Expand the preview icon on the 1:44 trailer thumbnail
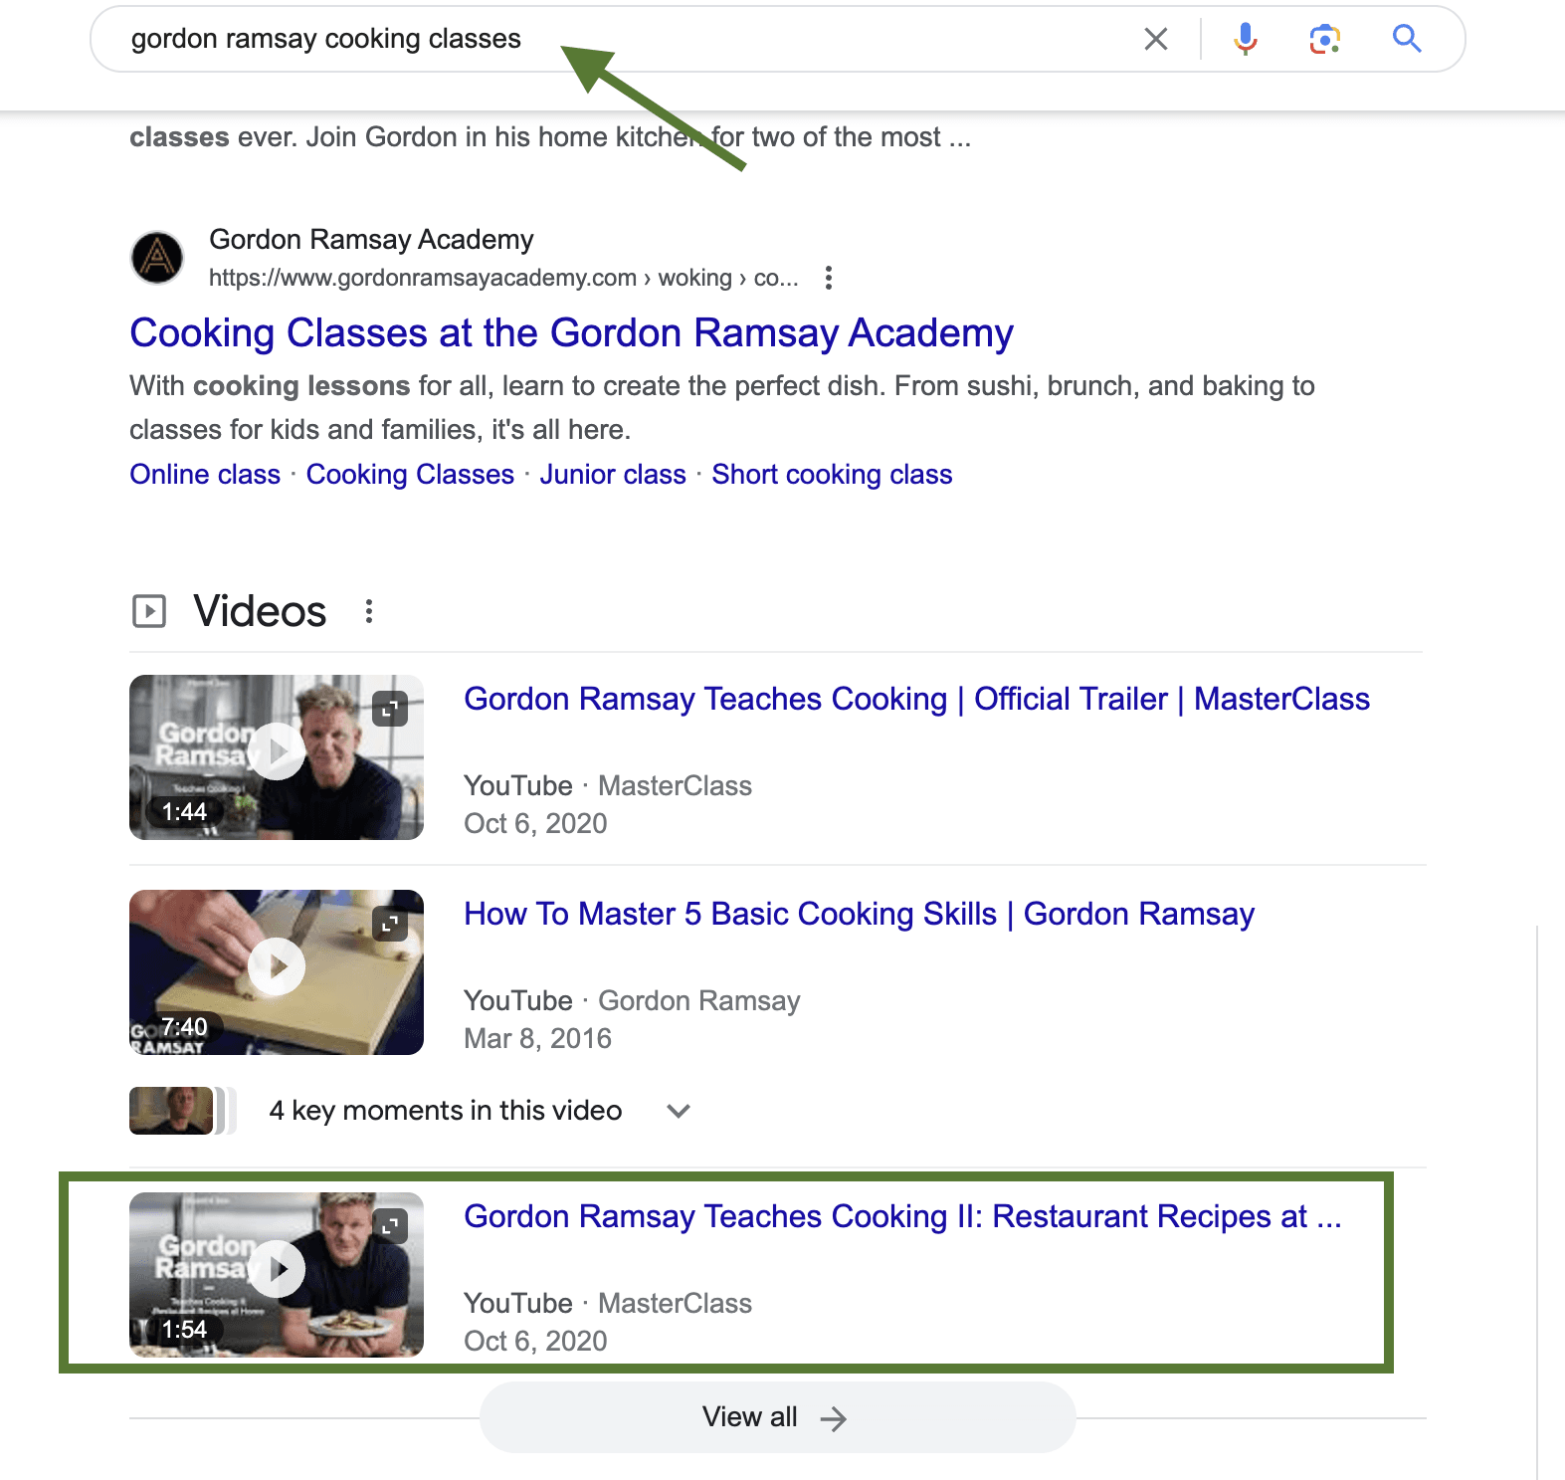The width and height of the screenshot is (1565, 1480). pyautogui.click(x=390, y=709)
